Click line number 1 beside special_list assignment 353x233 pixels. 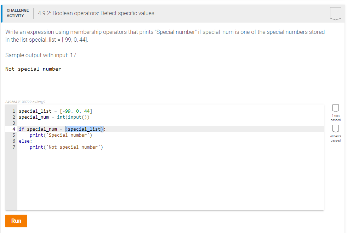point(13,111)
